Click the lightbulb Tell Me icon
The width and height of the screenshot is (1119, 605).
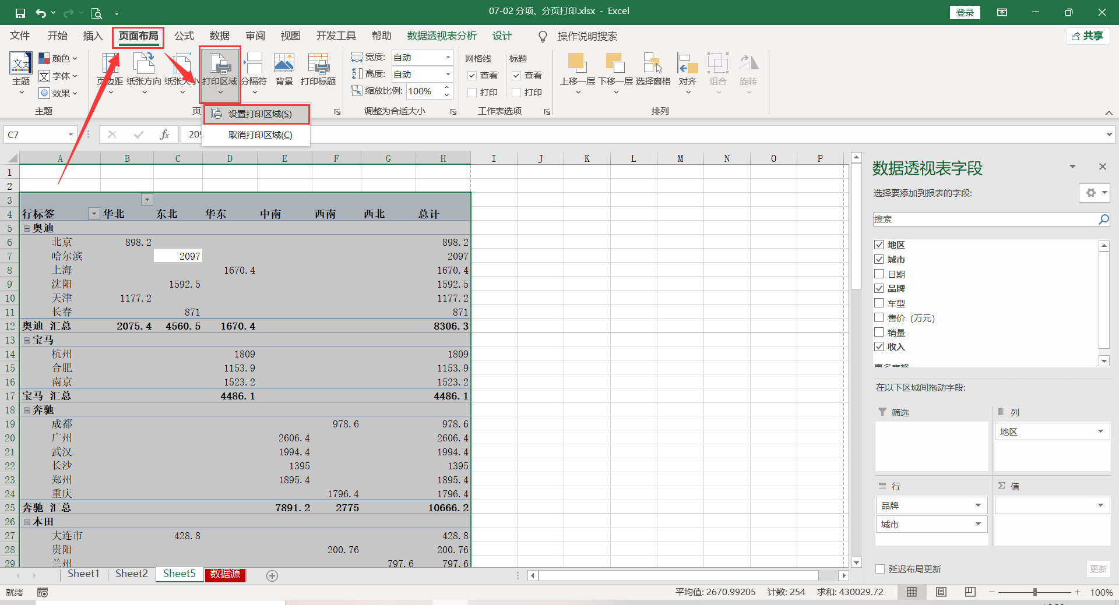pos(543,36)
